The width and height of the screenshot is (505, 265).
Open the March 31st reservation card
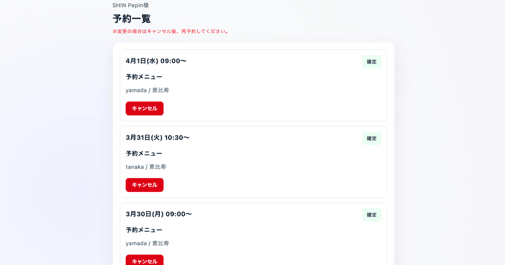[253, 162]
